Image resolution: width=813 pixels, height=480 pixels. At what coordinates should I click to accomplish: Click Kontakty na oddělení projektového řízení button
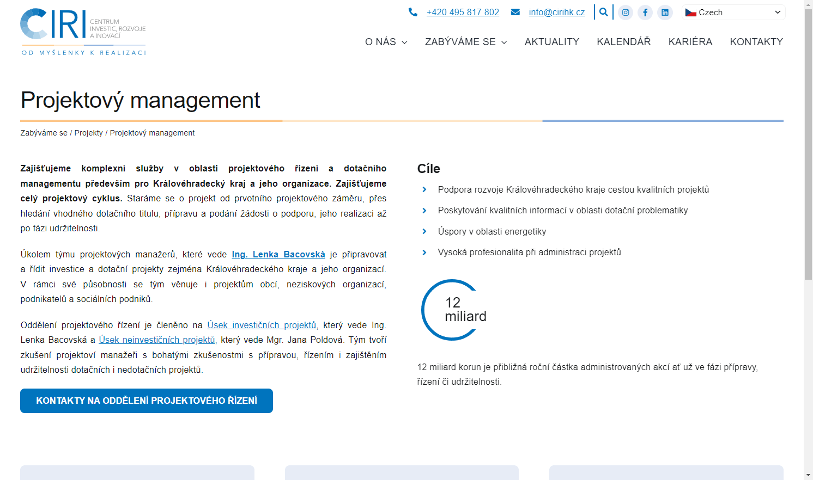(x=147, y=401)
